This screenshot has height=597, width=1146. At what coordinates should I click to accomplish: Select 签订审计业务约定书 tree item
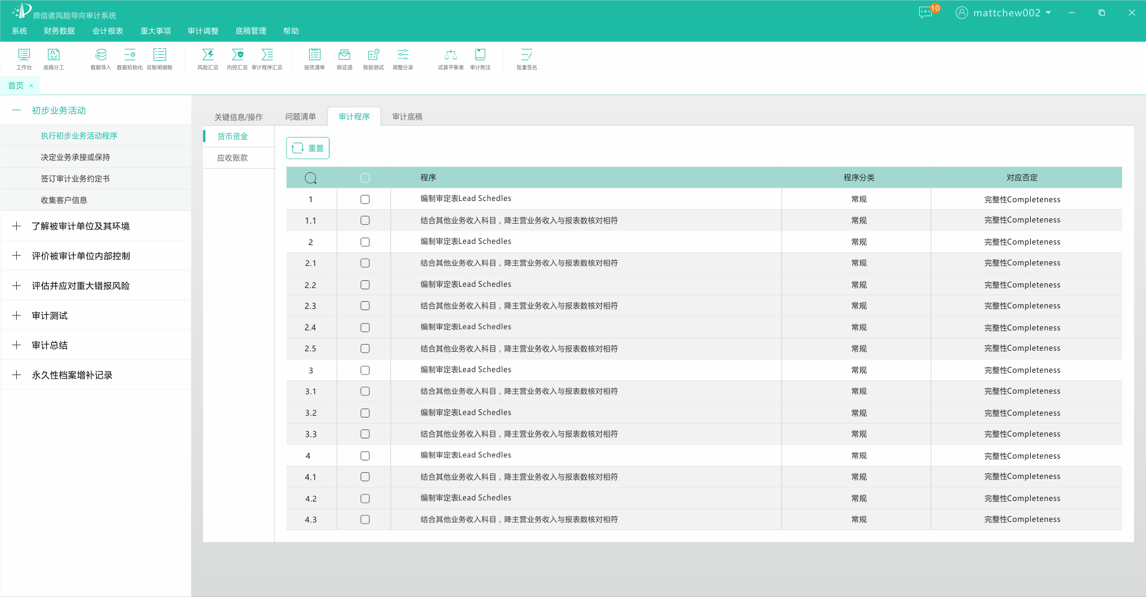[x=75, y=179]
